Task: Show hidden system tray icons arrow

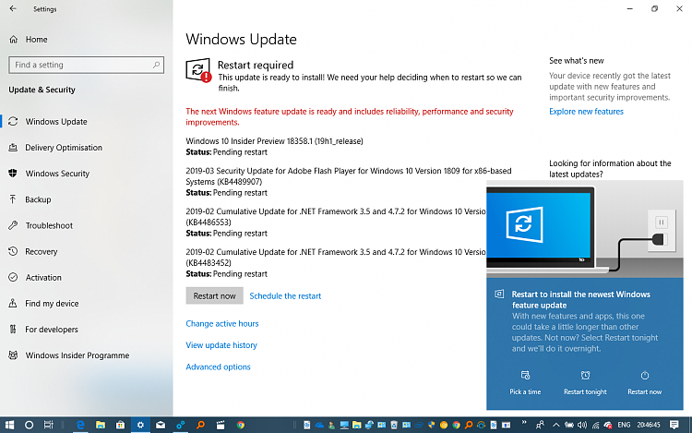Action: (556, 425)
